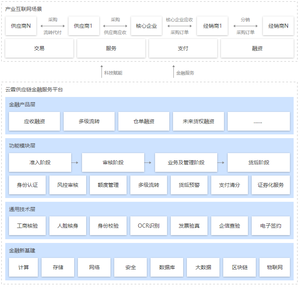Viewport: 300px width, 289px height.
Task: Click the 物联网 infrastructure box
Action: click(x=275, y=267)
